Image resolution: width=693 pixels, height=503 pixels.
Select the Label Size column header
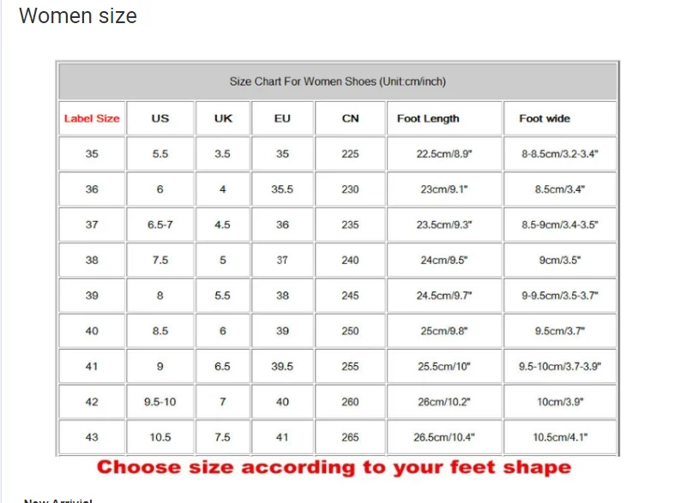[92, 118]
